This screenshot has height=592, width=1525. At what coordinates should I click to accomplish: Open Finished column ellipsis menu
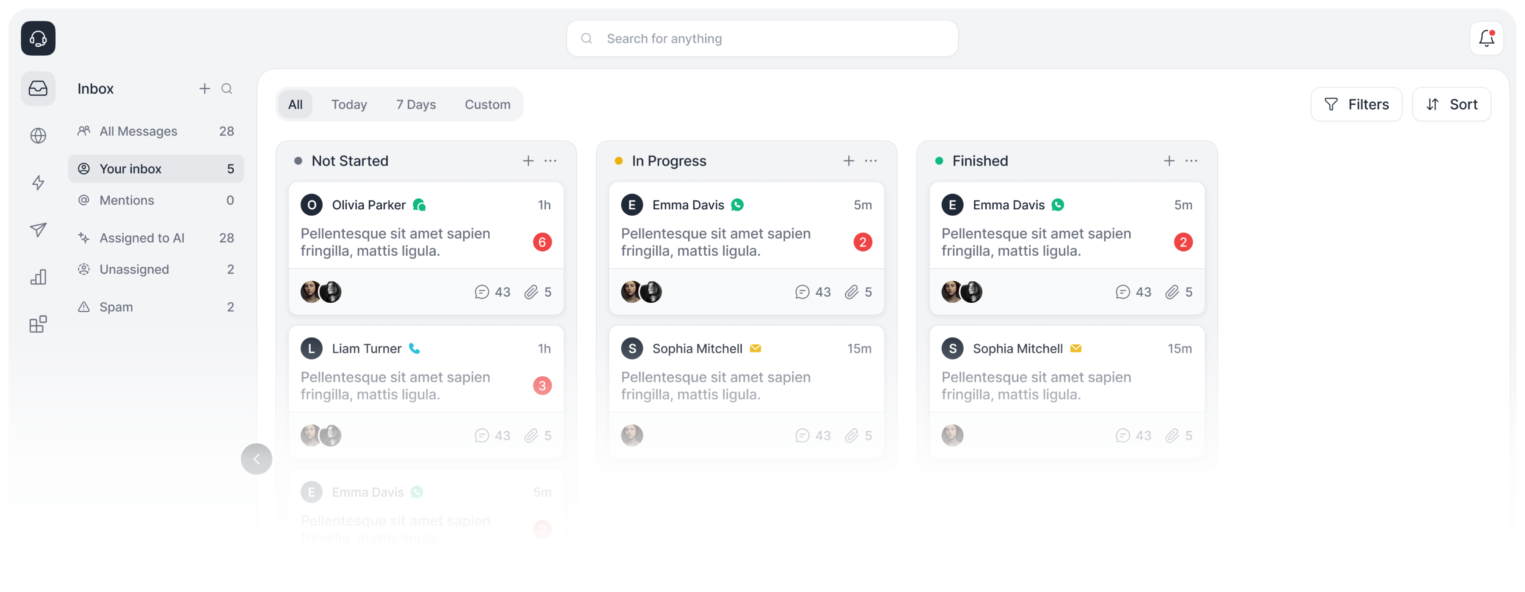coord(1191,161)
